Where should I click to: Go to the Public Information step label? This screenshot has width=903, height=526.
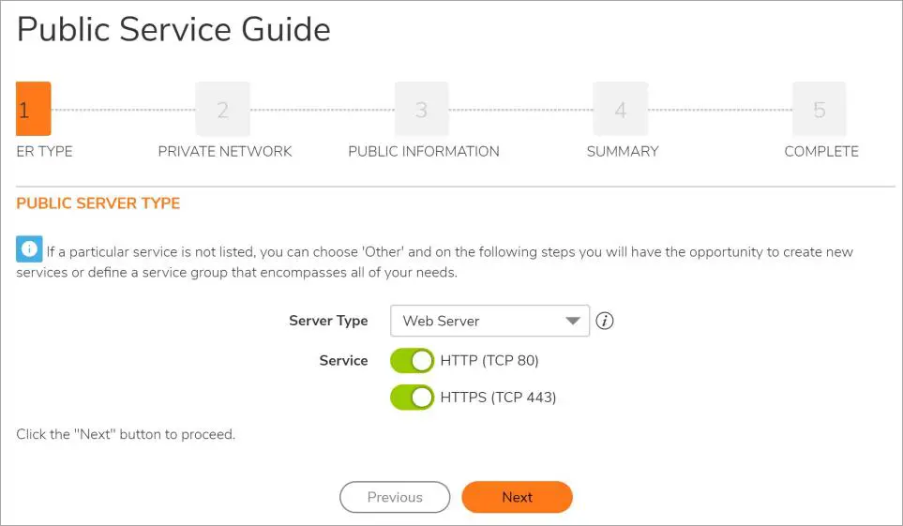(x=424, y=151)
